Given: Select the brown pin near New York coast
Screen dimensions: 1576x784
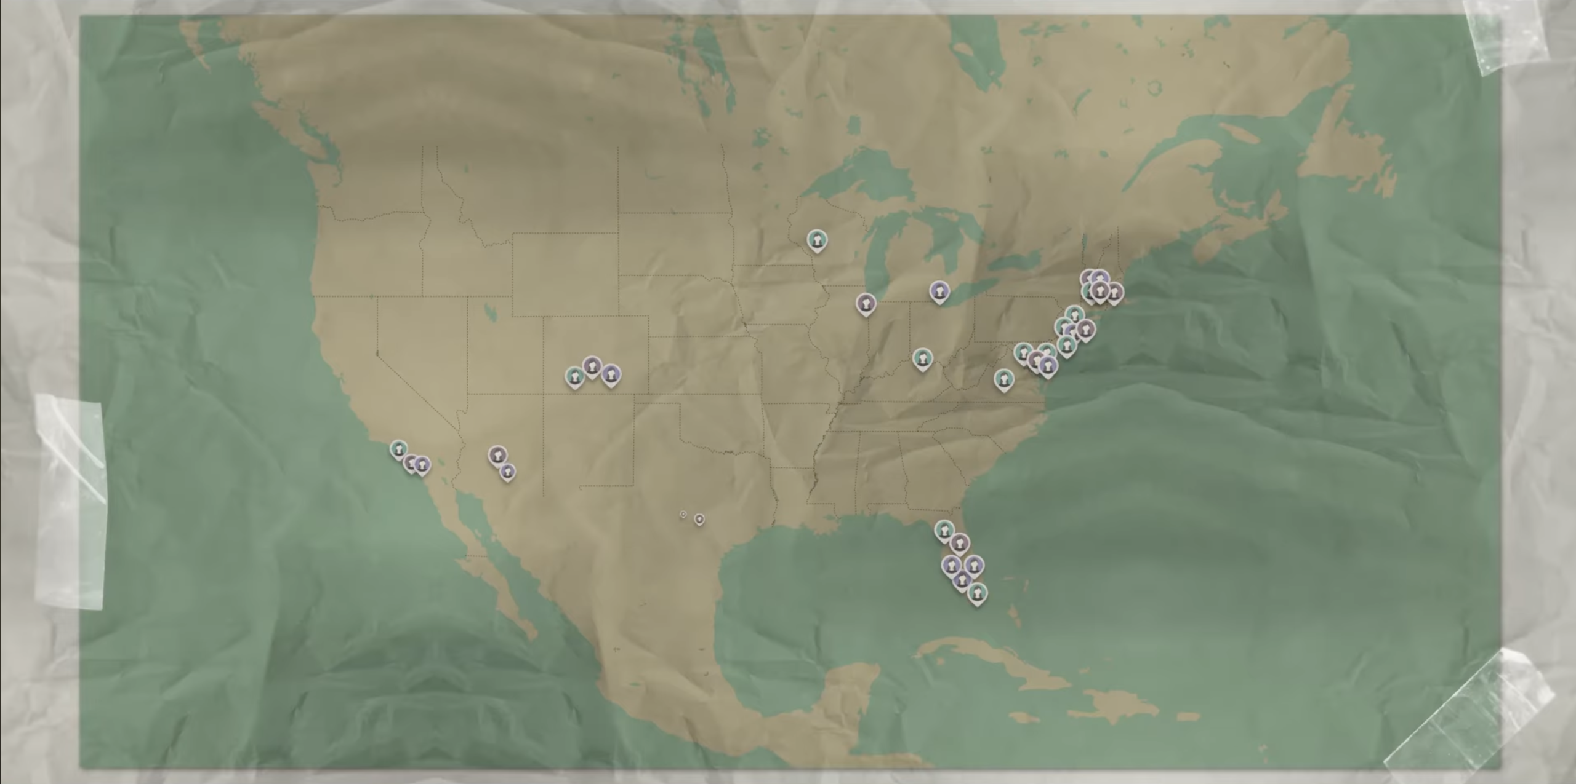Looking at the screenshot, I should coord(1085,330).
